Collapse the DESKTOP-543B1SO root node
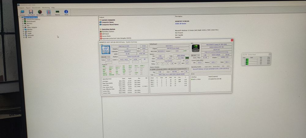This screenshot has width=306, height=138. tap(20, 17)
